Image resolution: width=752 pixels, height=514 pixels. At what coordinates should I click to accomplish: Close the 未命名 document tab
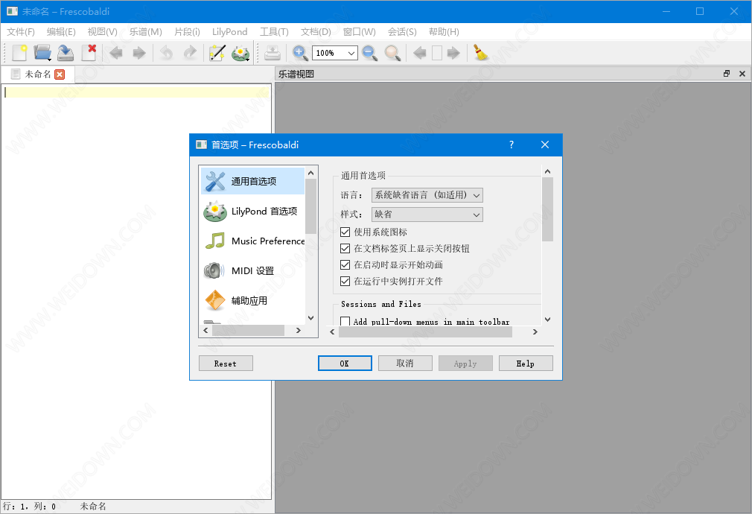[x=60, y=74]
